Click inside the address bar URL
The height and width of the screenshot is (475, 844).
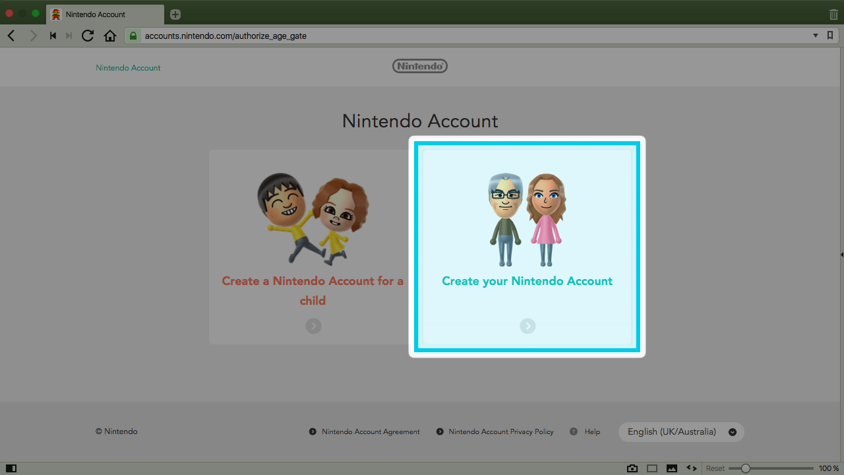(226, 36)
